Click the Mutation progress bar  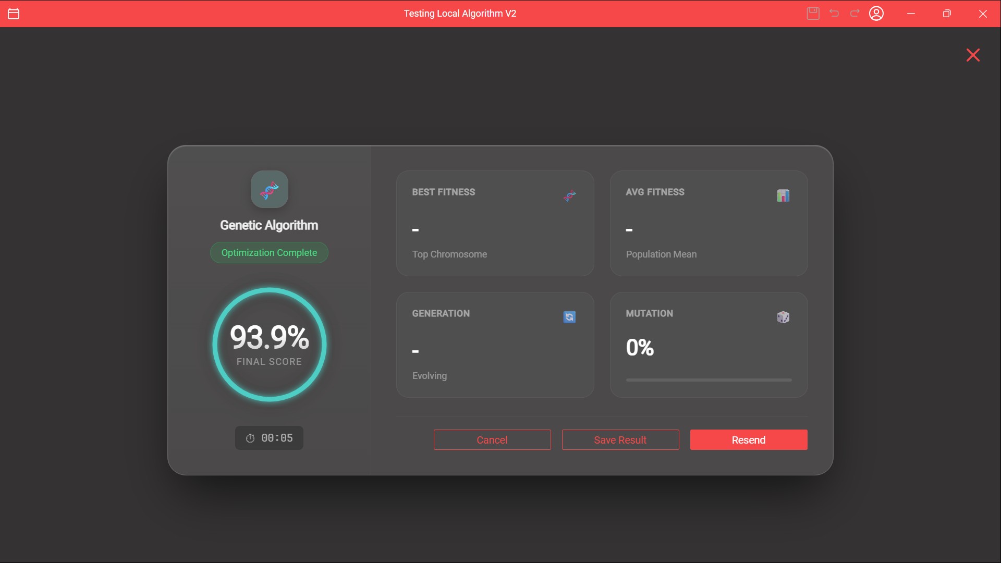tap(709, 380)
